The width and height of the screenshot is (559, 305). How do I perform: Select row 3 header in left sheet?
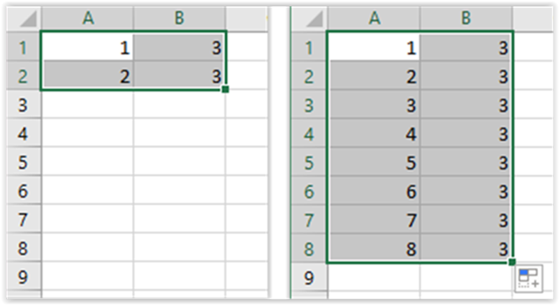pyautogui.click(x=24, y=105)
